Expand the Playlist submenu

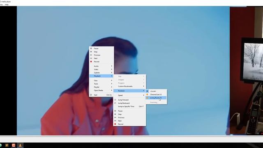(102, 87)
